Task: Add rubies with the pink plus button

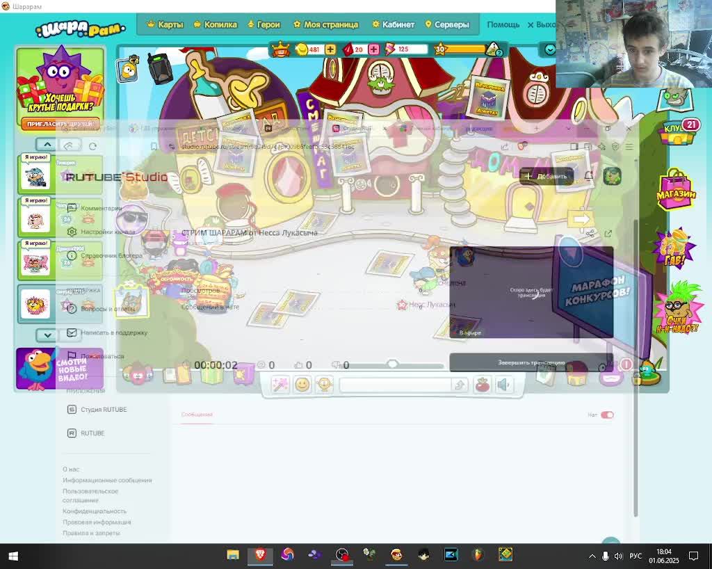Action: [373, 49]
